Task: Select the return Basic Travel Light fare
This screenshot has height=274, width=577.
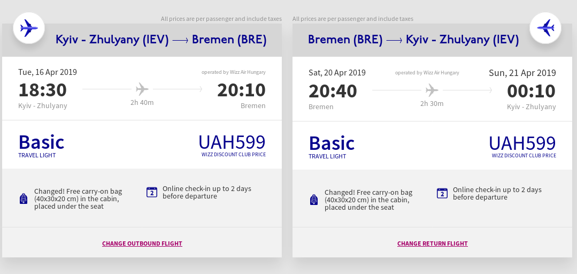Action: tap(332, 147)
